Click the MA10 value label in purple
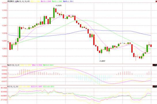 point(46,1)
